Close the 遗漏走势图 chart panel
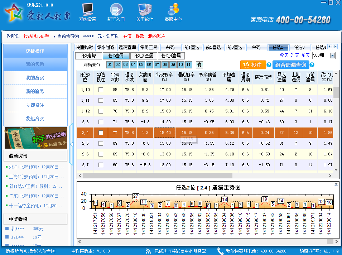The image size is (342, 255). click(336, 184)
